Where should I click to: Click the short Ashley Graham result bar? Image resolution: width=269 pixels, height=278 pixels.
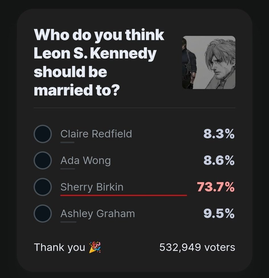pos(68,222)
